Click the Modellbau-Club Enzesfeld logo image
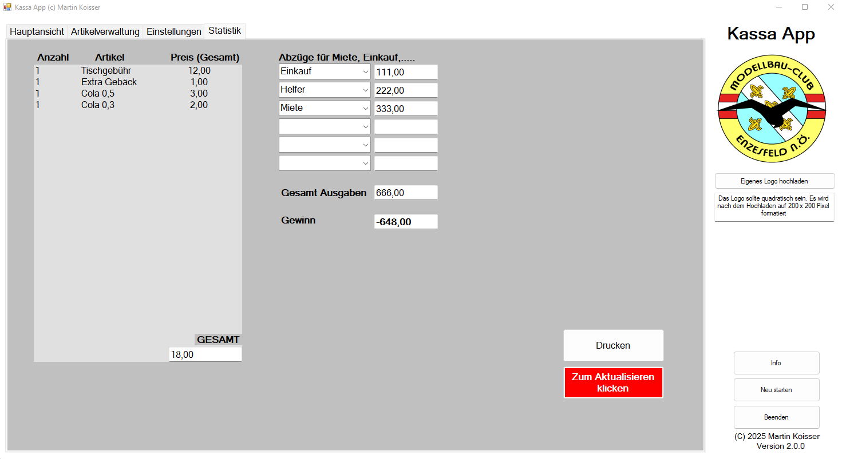Image resolution: width=842 pixels, height=459 pixels. 772,109
